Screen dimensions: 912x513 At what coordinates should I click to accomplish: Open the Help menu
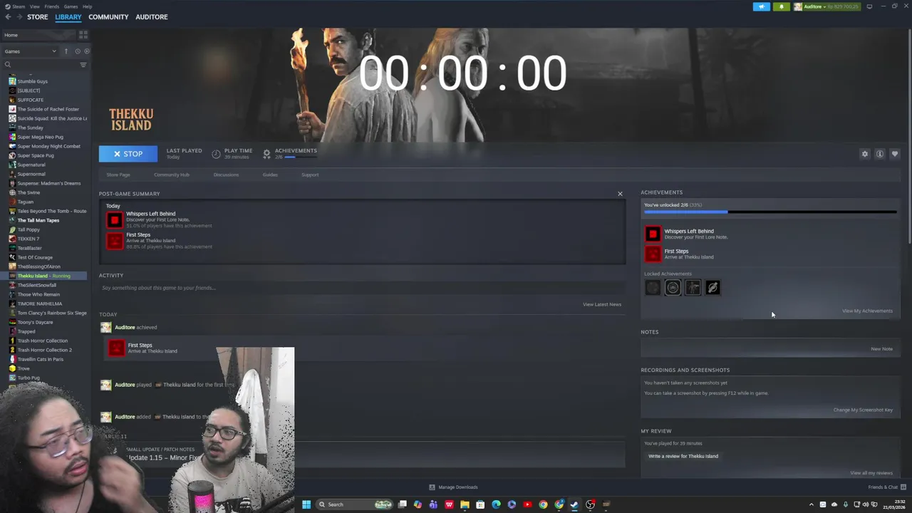point(87,6)
